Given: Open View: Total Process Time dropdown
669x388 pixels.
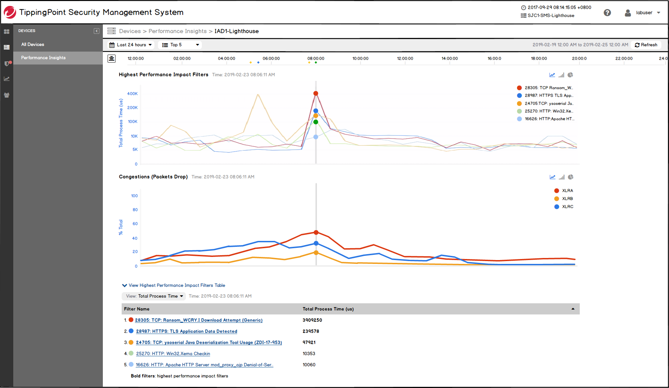Looking at the screenshot, I should pyautogui.click(x=154, y=296).
